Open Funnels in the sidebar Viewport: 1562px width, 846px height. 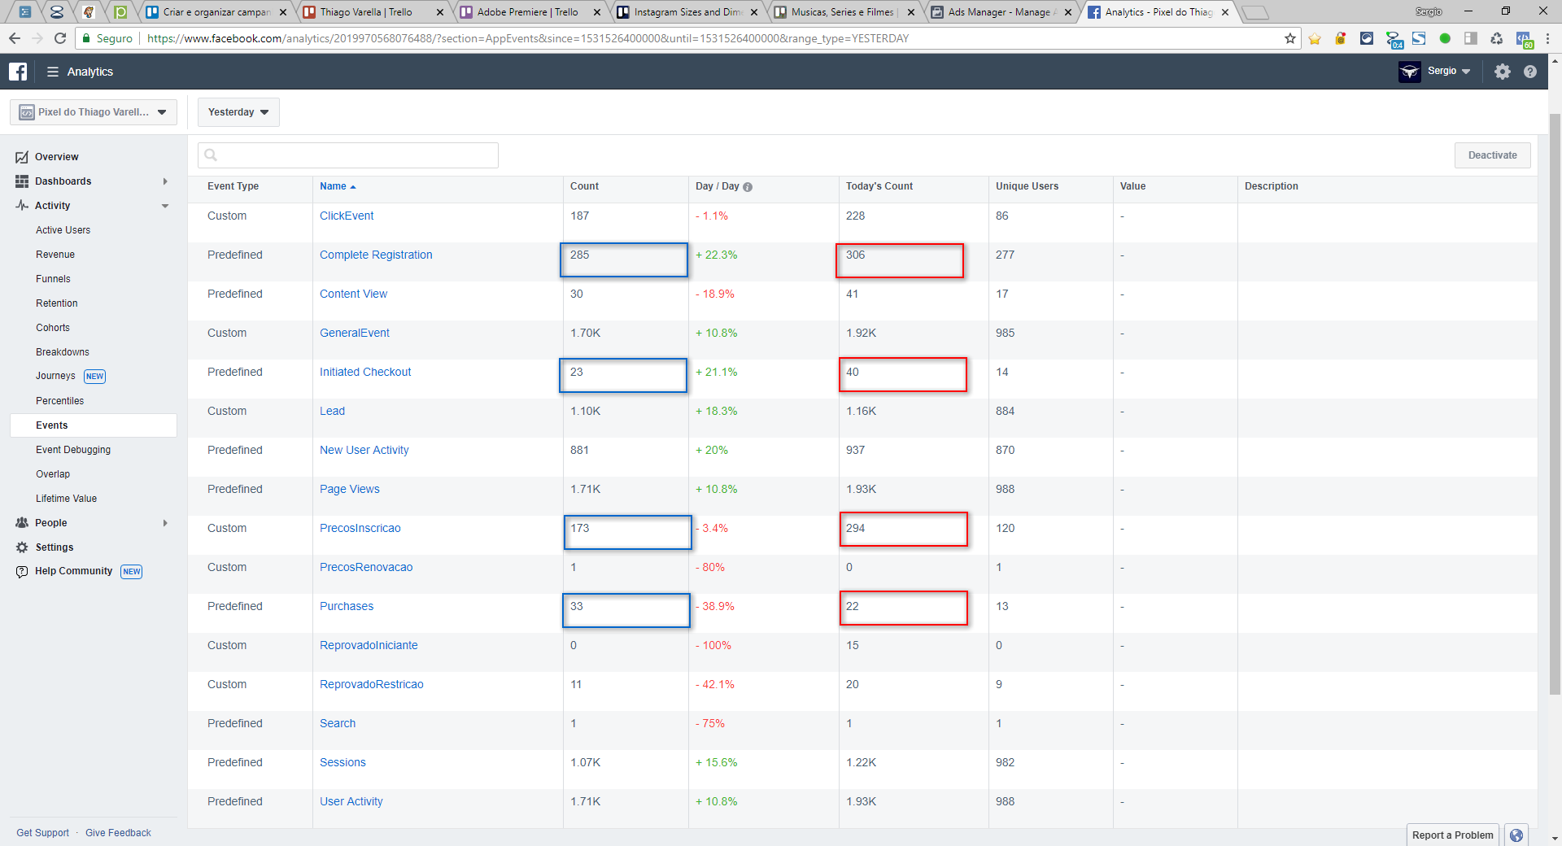click(x=53, y=279)
